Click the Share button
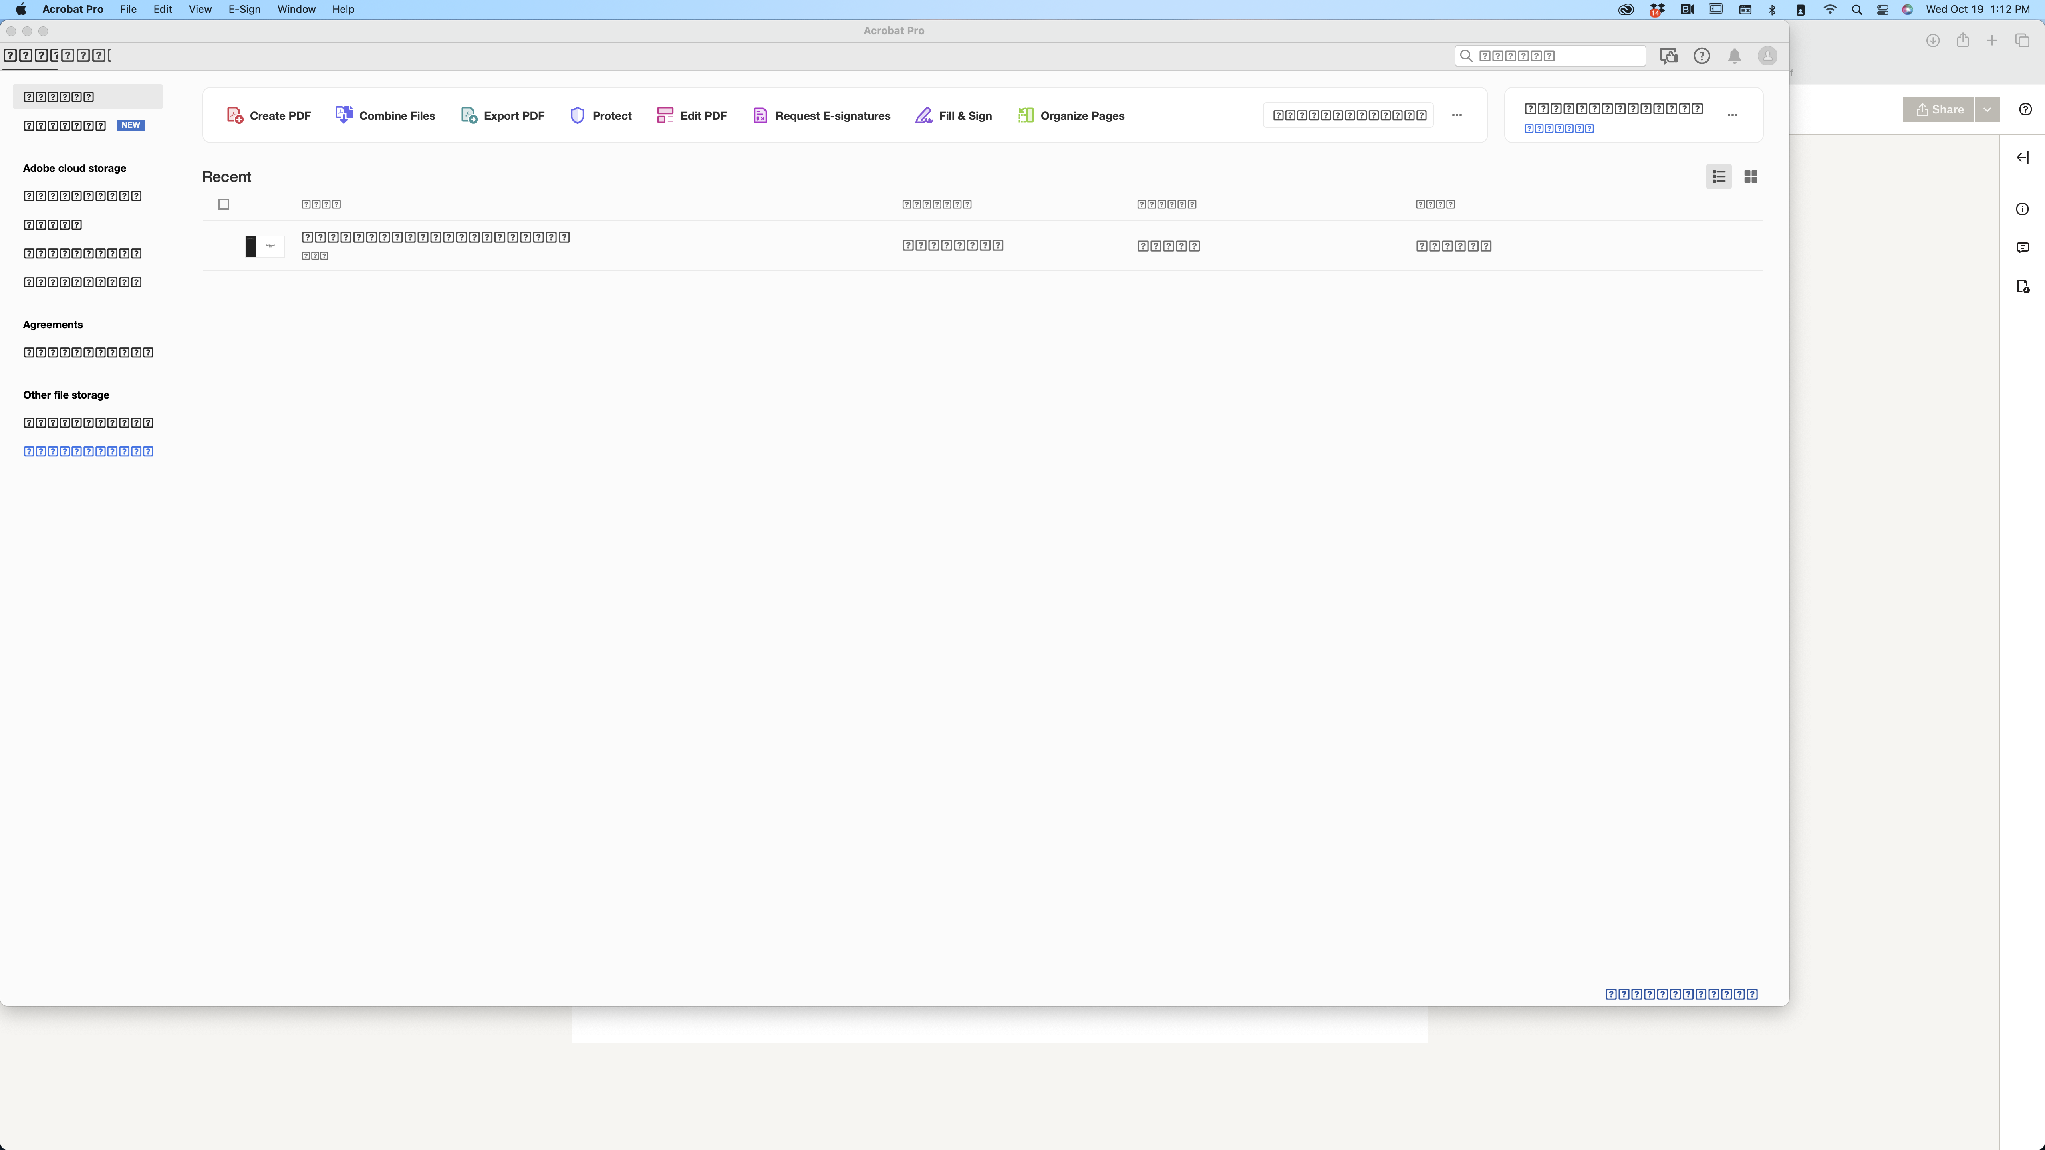 point(1938,109)
